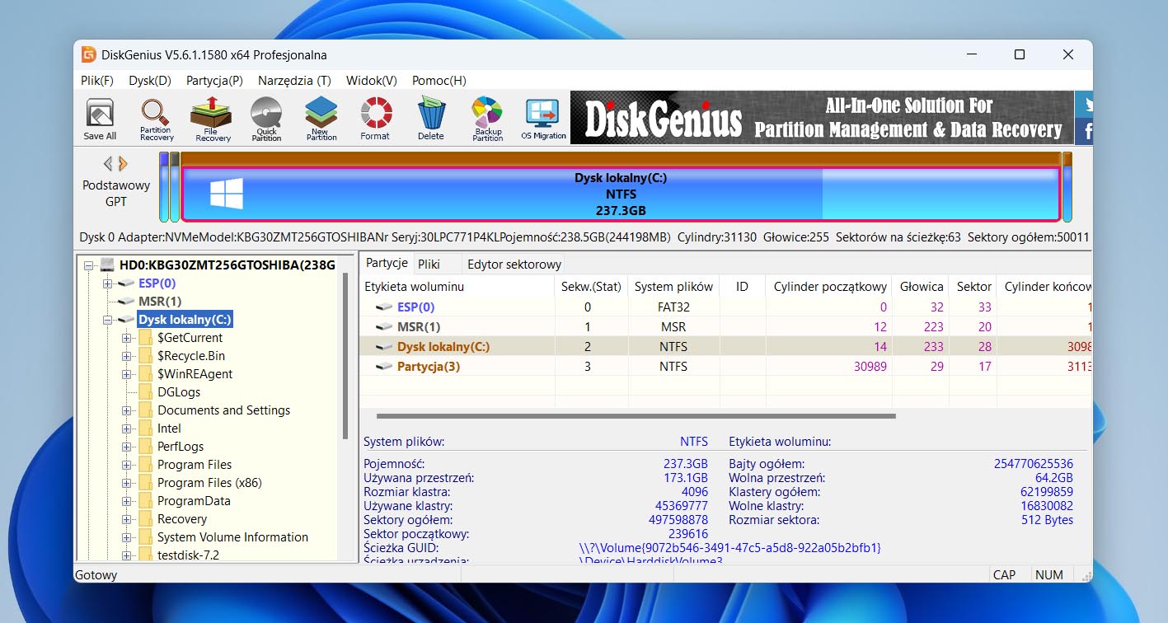Screen dimensions: 1168x623
Task: Start the Quick Partition tool
Action: pos(266,119)
